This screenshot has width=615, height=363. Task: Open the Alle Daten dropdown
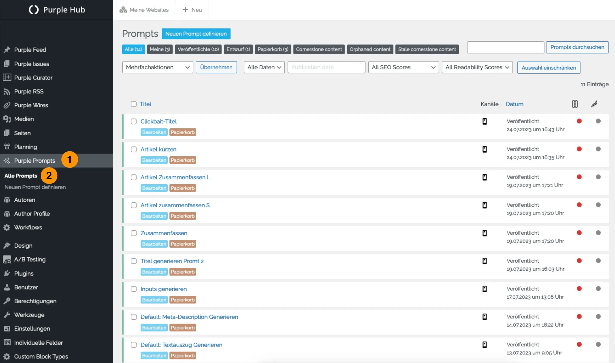pyautogui.click(x=264, y=67)
